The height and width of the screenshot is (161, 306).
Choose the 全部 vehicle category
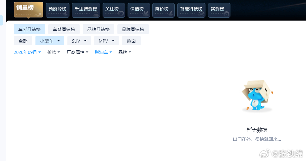pyautogui.click(x=23, y=41)
